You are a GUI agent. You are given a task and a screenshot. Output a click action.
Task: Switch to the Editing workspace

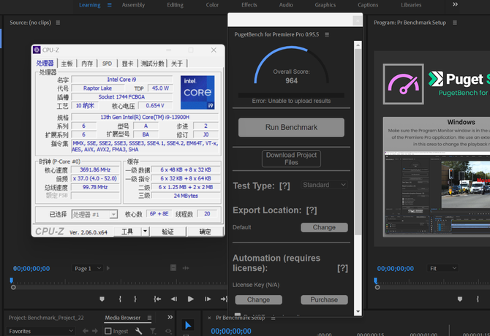(x=175, y=5)
